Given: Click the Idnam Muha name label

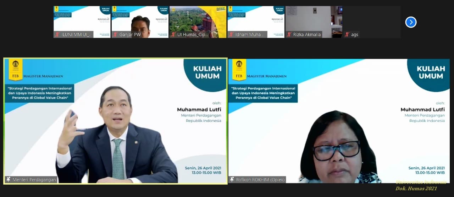Looking at the screenshot, I should pos(250,35).
